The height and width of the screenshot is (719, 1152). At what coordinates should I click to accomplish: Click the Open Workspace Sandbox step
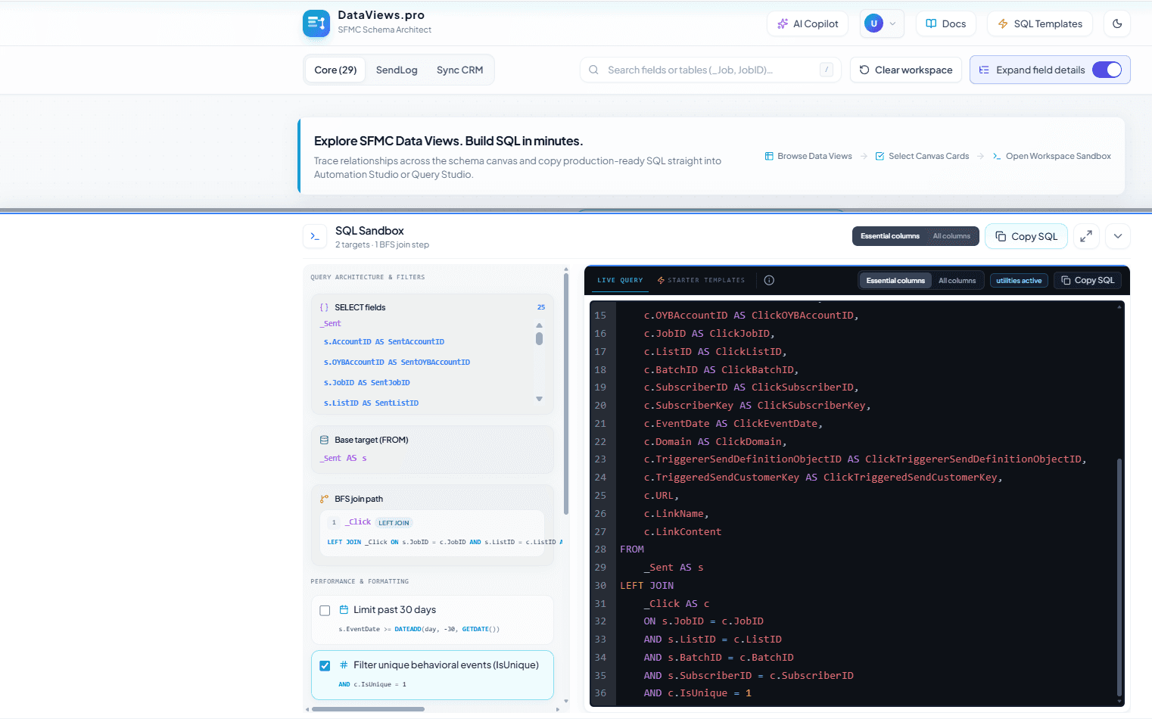1052,156
